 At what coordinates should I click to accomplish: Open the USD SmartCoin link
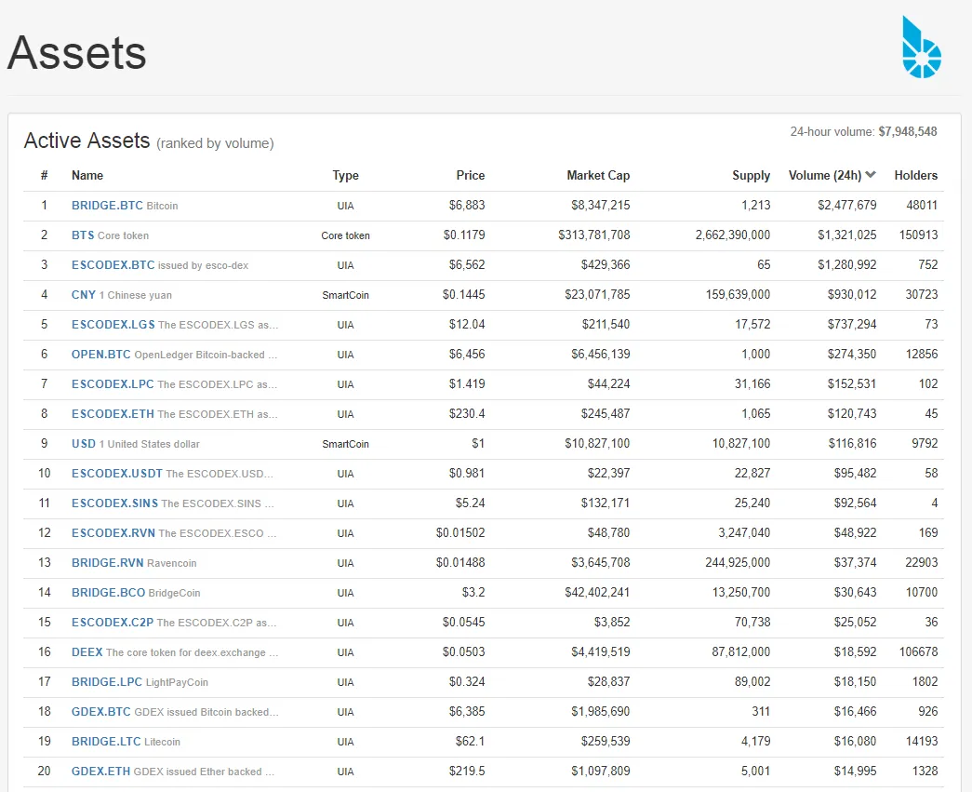(84, 443)
